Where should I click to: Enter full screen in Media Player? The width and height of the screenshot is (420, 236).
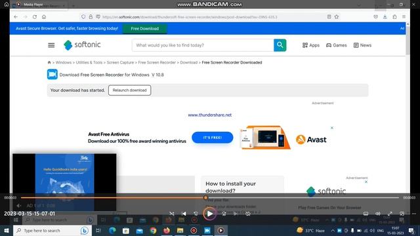click(390, 214)
